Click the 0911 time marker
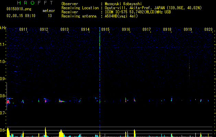216x137 pixels. tap(23, 29)
